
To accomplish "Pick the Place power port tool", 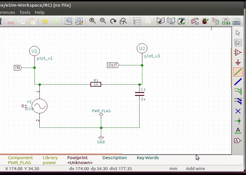I will pyautogui.click(x=238, y=62).
